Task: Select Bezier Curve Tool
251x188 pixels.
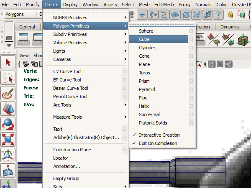Action: click(71, 88)
